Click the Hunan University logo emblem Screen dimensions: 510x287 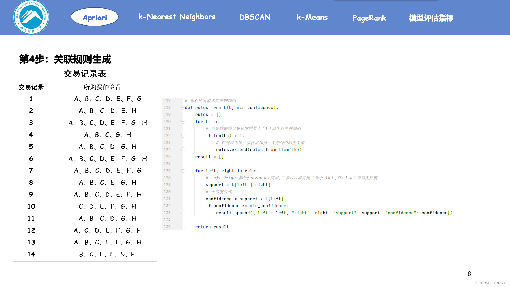(x=31, y=17)
